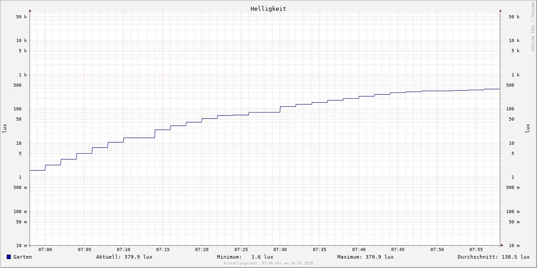Image resolution: width=537 pixels, height=268 pixels.
Task: Click the 50 k label on left axis
Action: coord(21,17)
